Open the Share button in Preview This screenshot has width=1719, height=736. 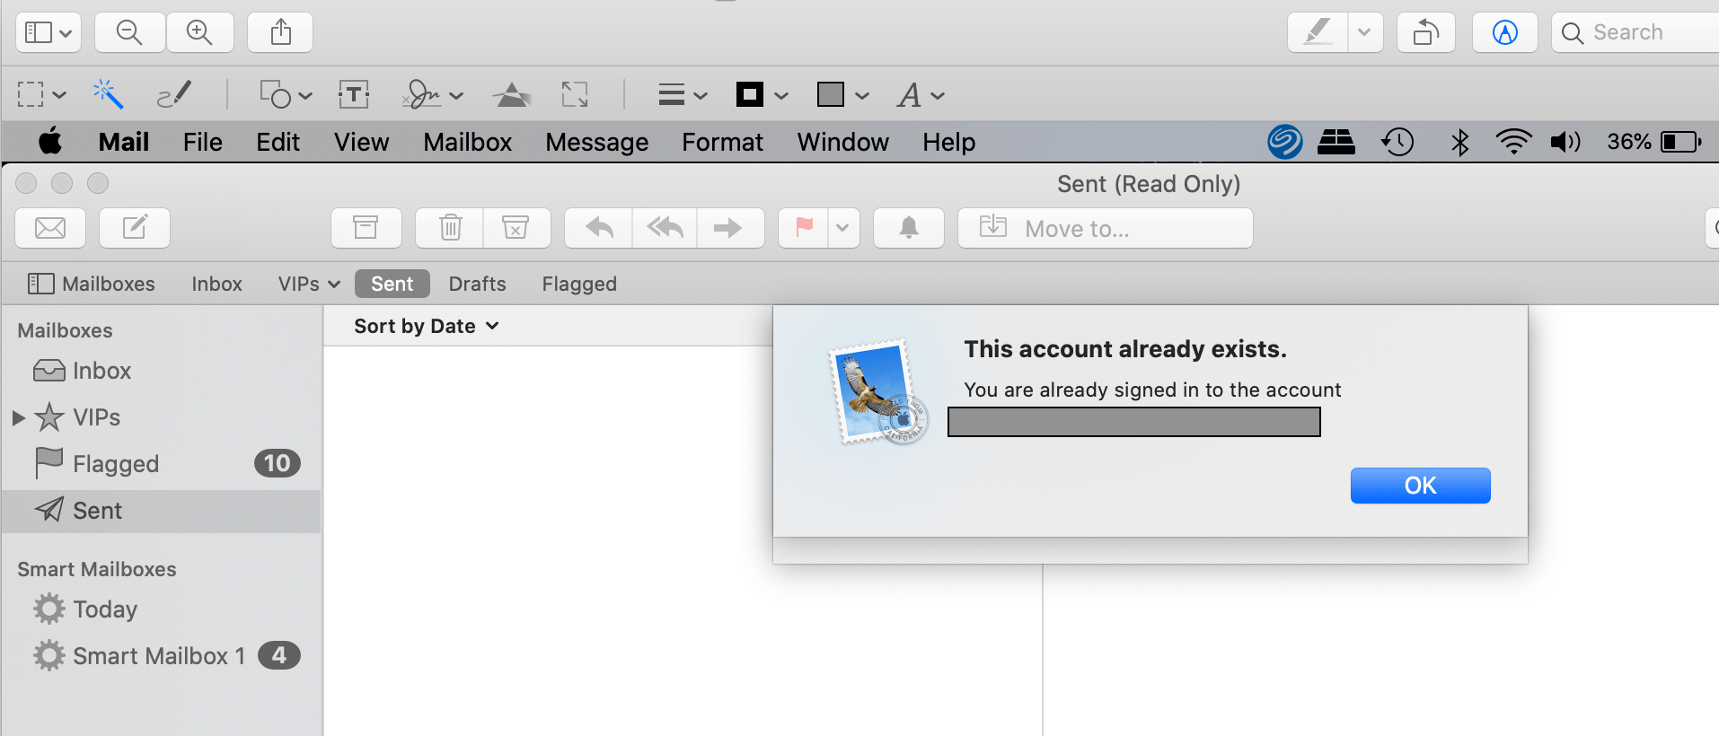(281, 33)
